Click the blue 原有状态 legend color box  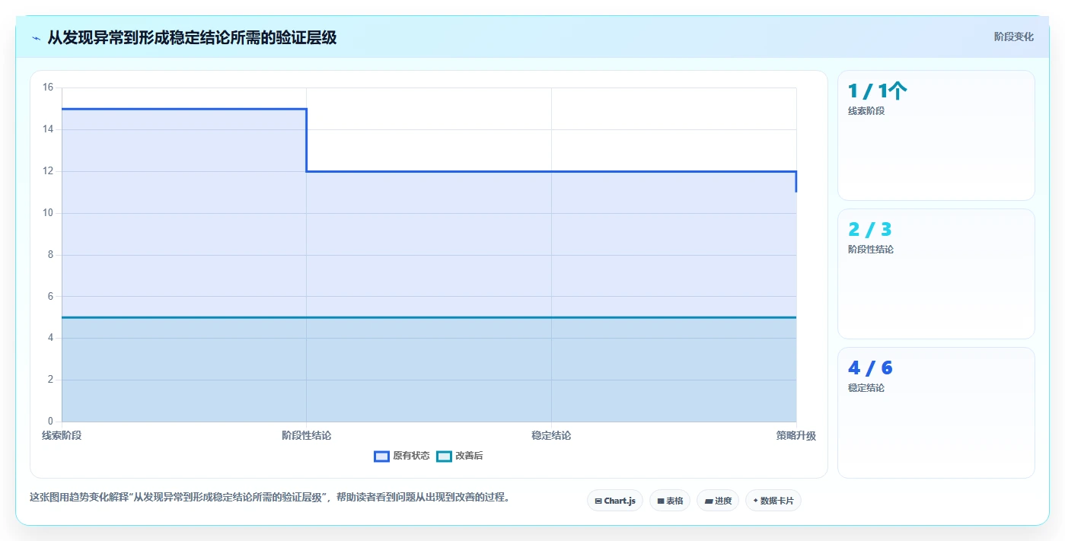click(381, 456)
